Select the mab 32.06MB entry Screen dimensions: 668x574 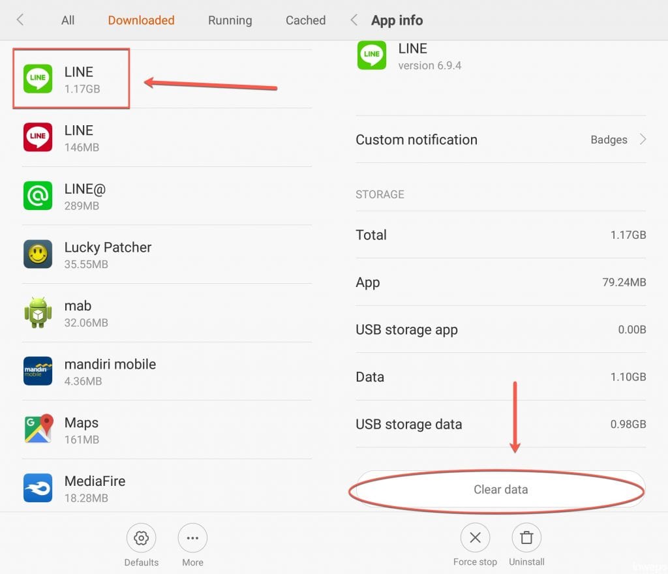[167, 313]
